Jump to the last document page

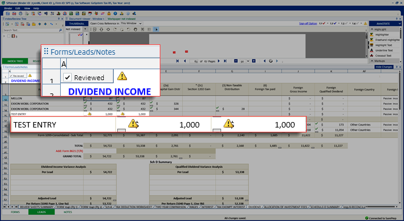coord(225,61)
